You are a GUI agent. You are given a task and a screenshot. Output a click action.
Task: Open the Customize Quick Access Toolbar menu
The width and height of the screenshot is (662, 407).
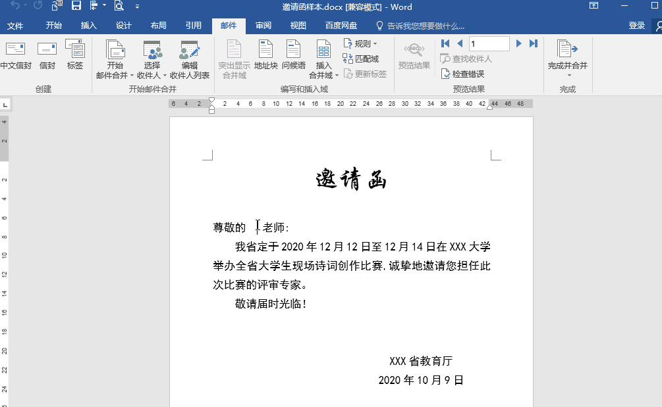click(137, 7)
